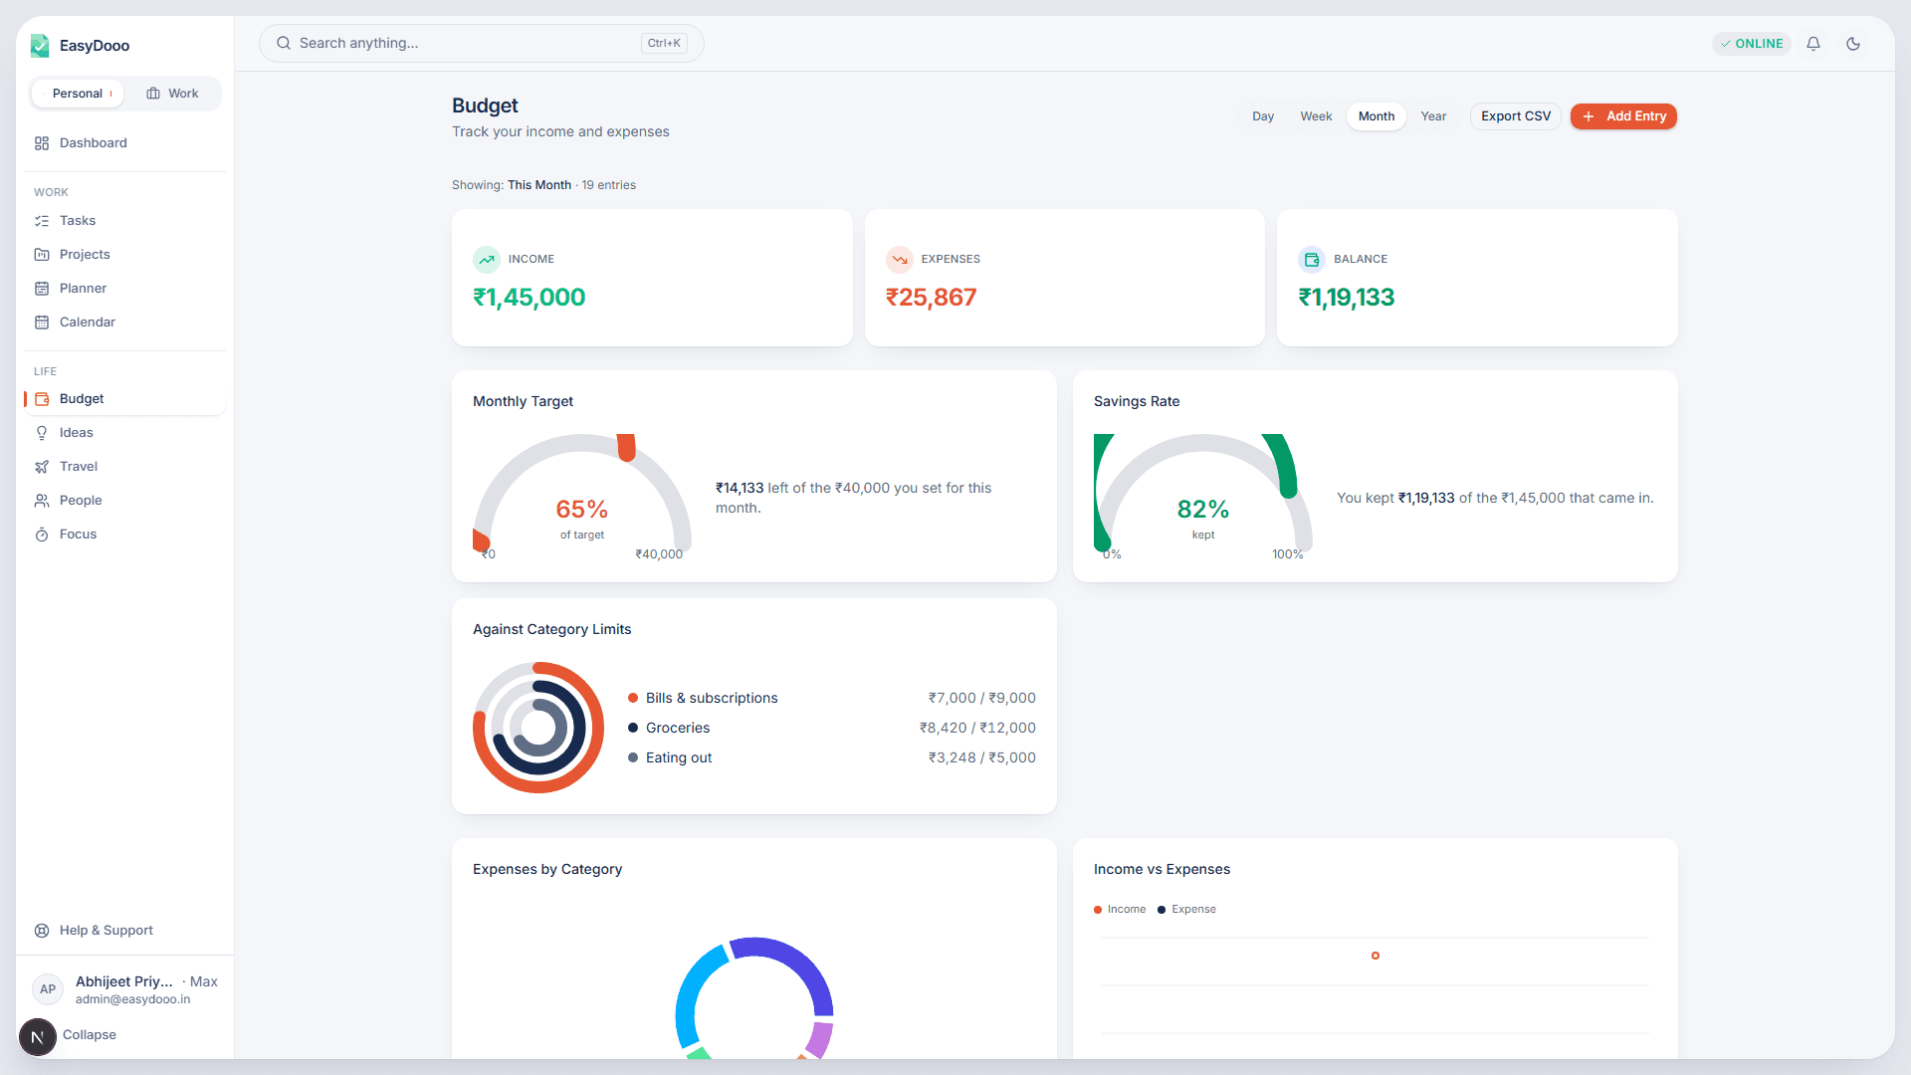Screen dimensions: 1911x1075
Task: Click the data point on Income vs Expenses chart
Action: (x=1376, y=956)
